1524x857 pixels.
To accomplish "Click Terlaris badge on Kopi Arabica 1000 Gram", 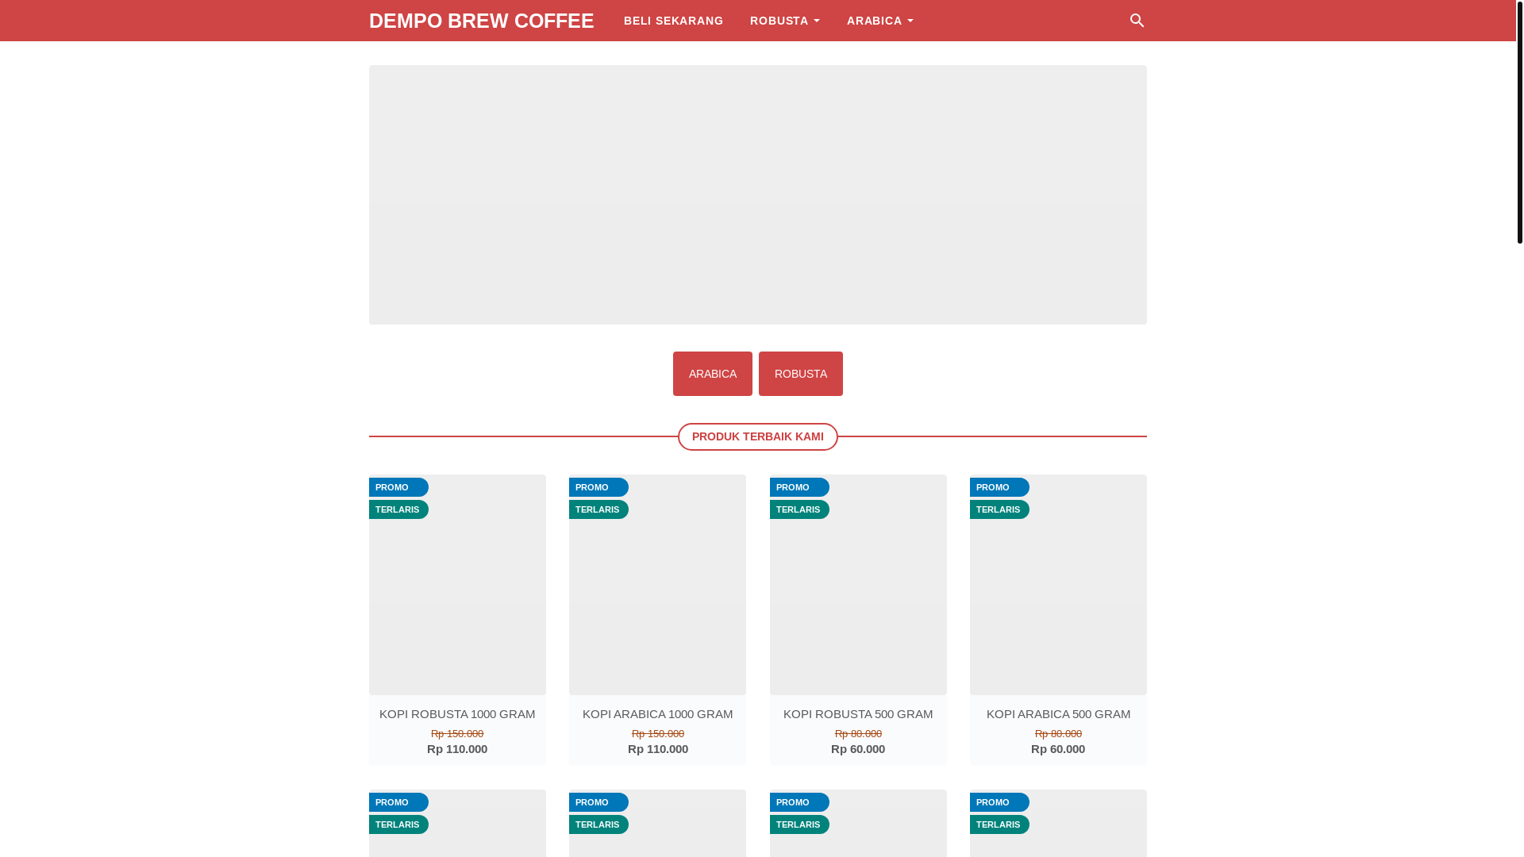I will (x=598, y=509).
